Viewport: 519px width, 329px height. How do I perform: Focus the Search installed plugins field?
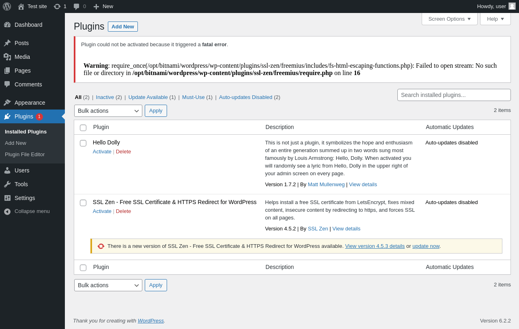click(454, 95)
